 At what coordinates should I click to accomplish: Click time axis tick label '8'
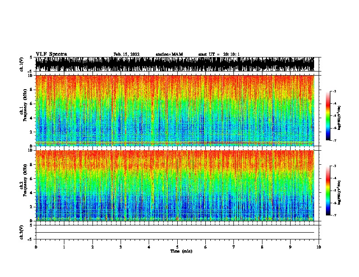click(262, 247)
